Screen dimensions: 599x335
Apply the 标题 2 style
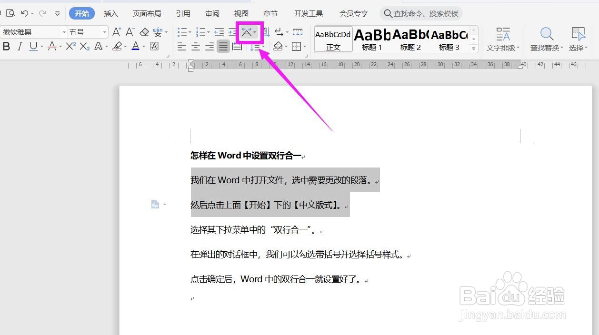[410, 39]
